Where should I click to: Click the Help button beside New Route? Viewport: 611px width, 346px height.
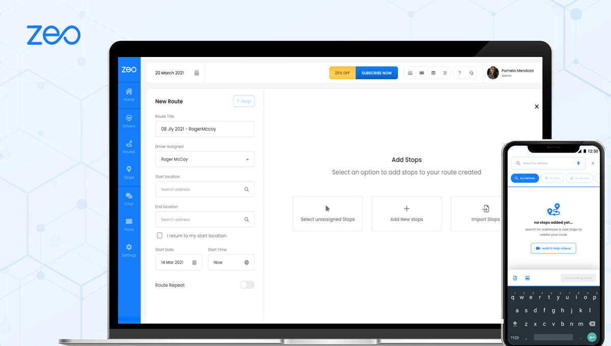244,101
